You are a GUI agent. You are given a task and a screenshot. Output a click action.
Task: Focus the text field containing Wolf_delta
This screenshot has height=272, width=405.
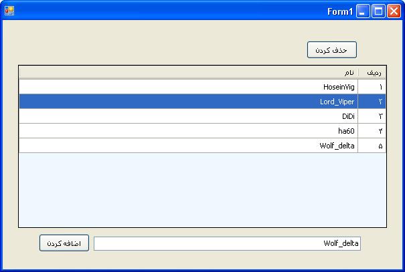coord(227,243)
